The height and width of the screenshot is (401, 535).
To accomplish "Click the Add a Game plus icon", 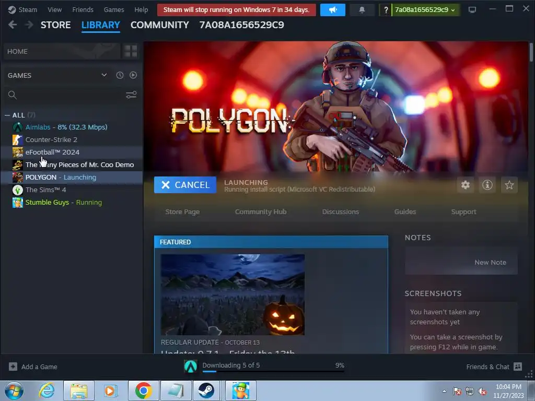I will click(13, 367).
